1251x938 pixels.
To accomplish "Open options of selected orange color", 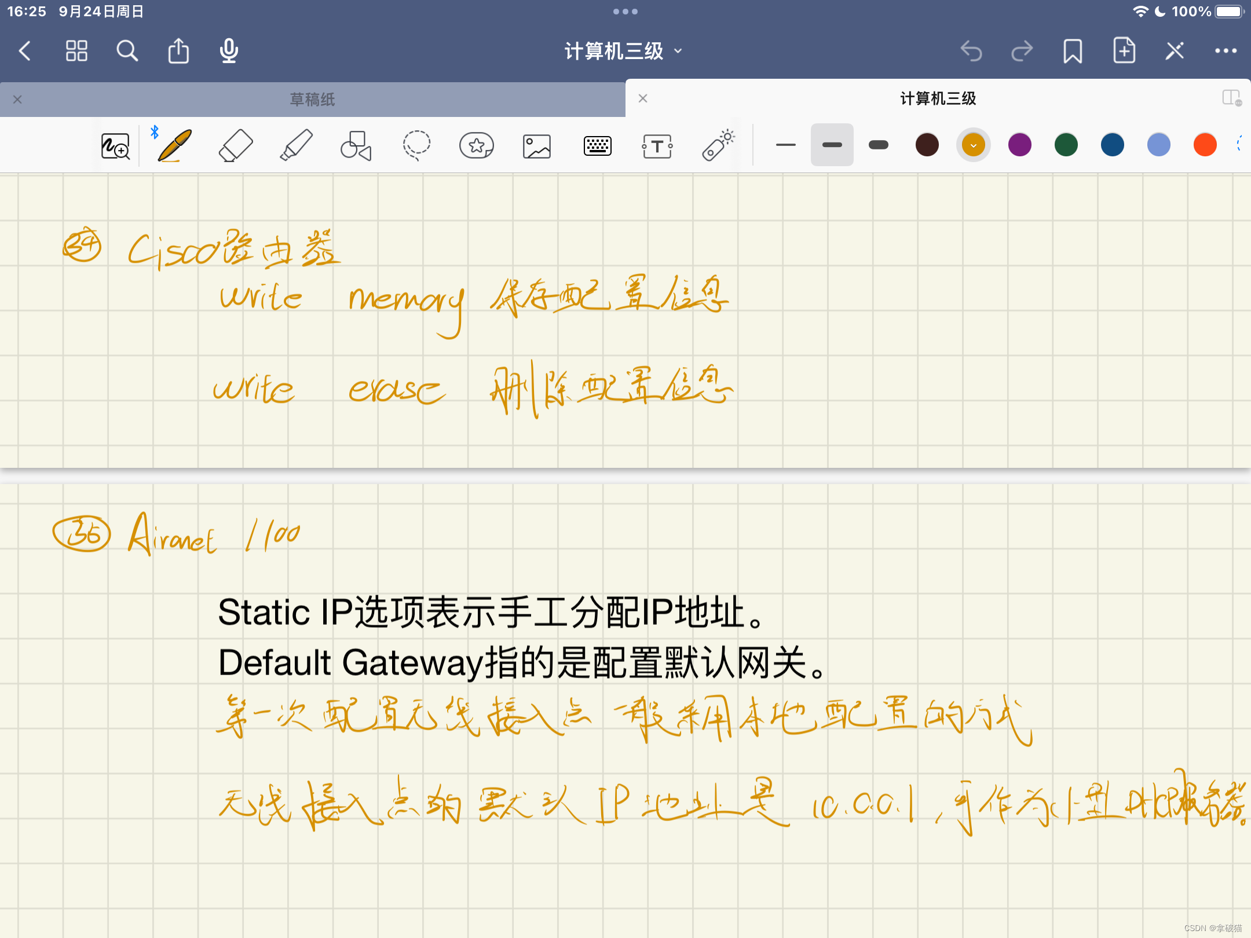I will coord(974,145).
